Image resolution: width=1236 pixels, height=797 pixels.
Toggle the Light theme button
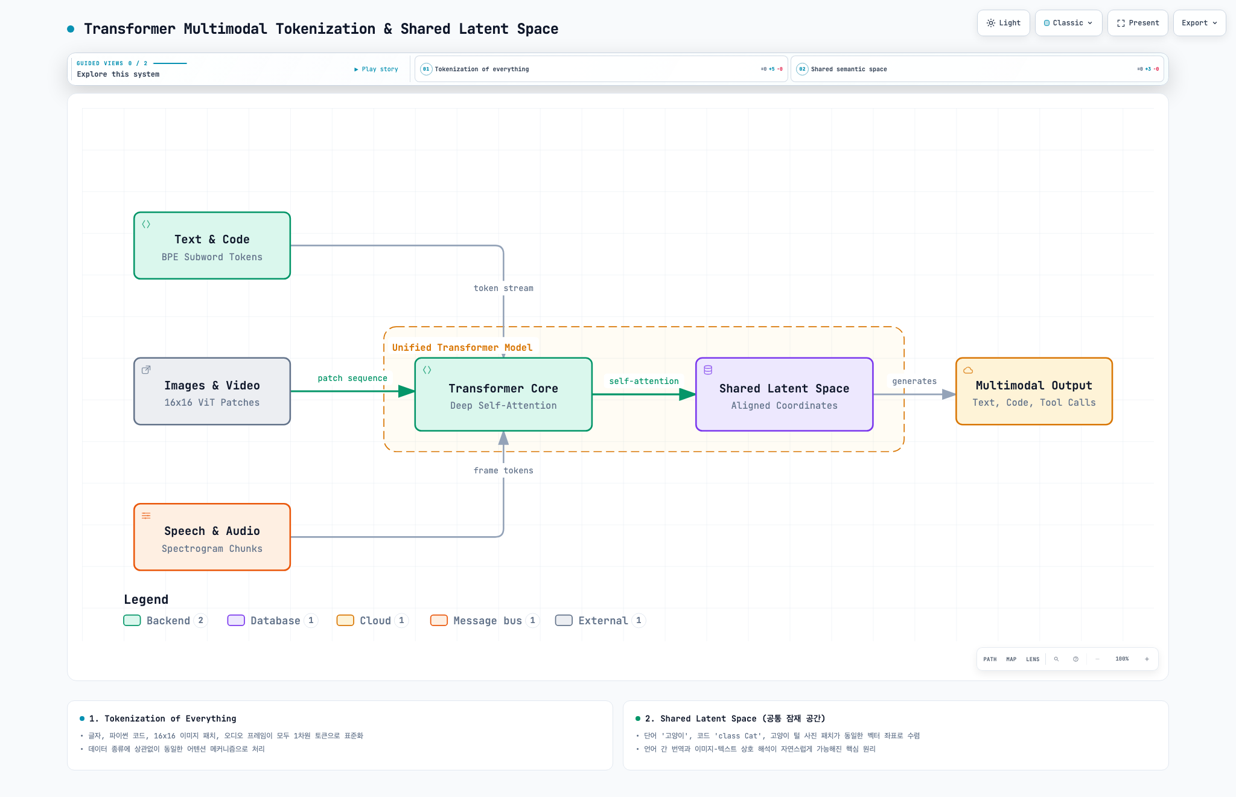1003,23
